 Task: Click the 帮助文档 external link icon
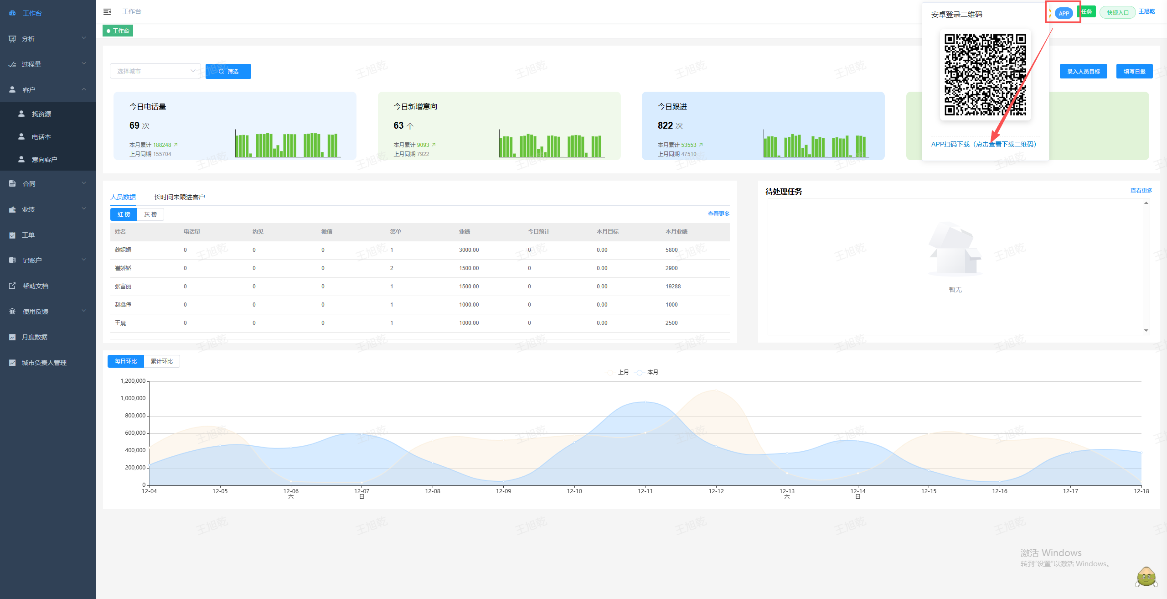pos(12,286)
